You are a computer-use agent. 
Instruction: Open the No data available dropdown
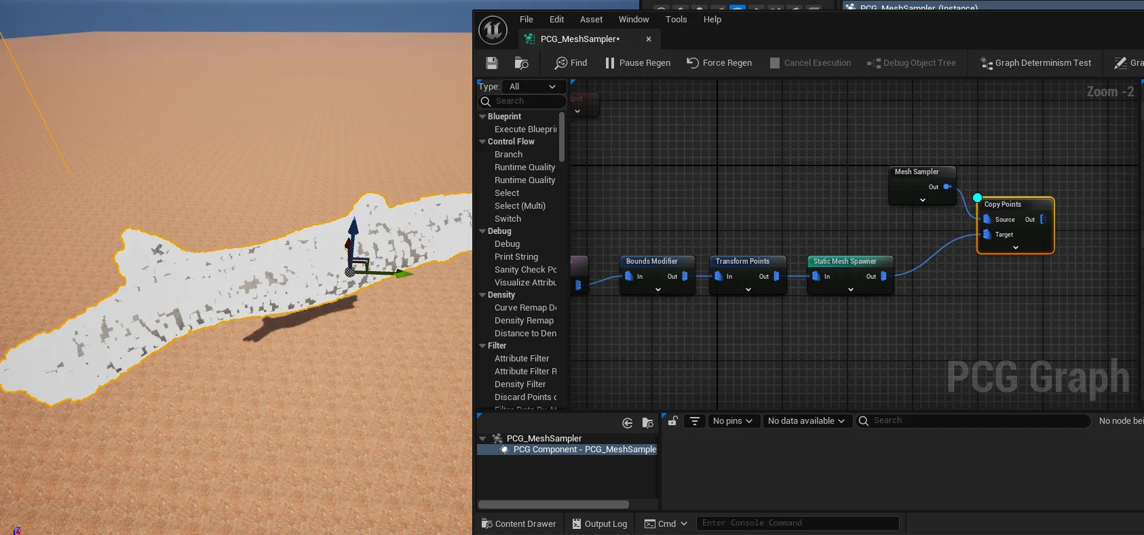click(807, 421)
